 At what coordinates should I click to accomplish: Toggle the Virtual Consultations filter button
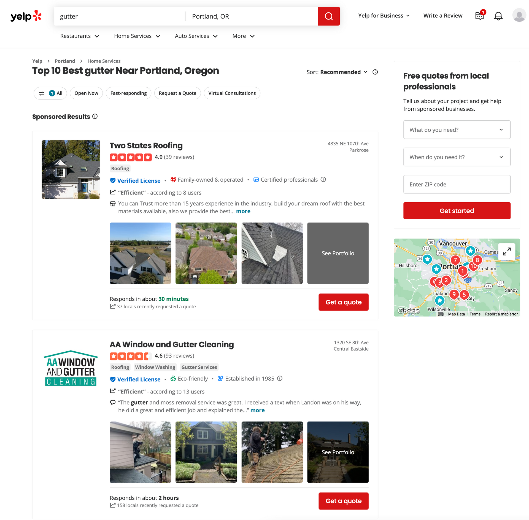[x=232, y=93]
